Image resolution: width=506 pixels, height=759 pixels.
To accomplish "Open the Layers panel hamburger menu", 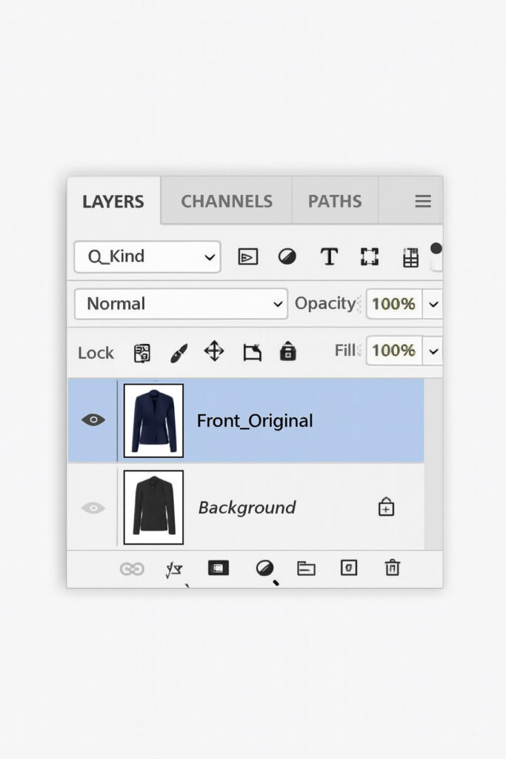I will [423, 202].
